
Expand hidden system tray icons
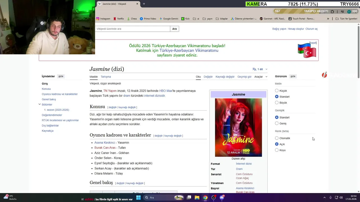click(x=324, y=198)
